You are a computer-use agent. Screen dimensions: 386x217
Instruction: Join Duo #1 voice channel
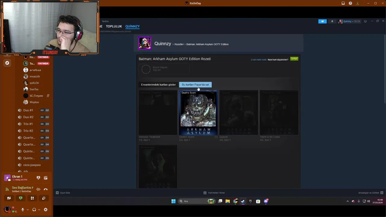(33, 110)
